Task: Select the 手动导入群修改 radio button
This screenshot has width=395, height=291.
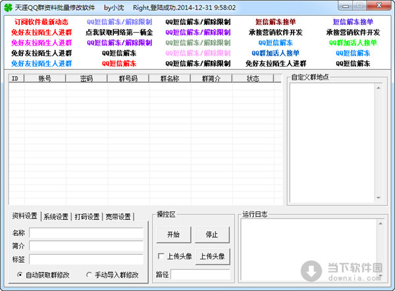Action: pyautogui.click(x=89, y=275)
